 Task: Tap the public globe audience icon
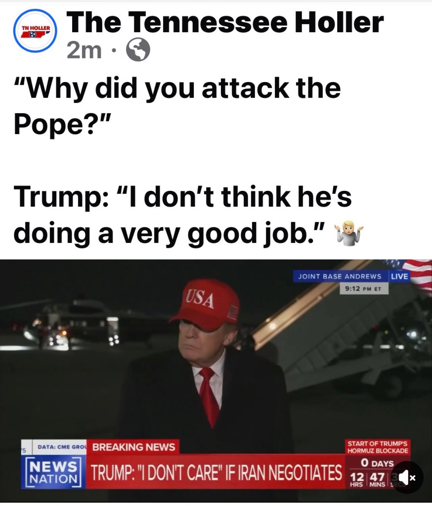click(138, 50)
